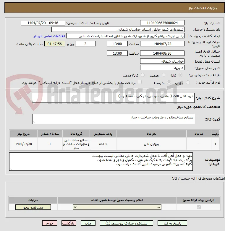Click the واحد شمارش column header
Screen dimensions: 225x231
pos(103,134)
